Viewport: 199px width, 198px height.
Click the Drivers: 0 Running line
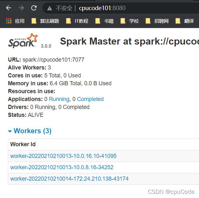(49, 107)
